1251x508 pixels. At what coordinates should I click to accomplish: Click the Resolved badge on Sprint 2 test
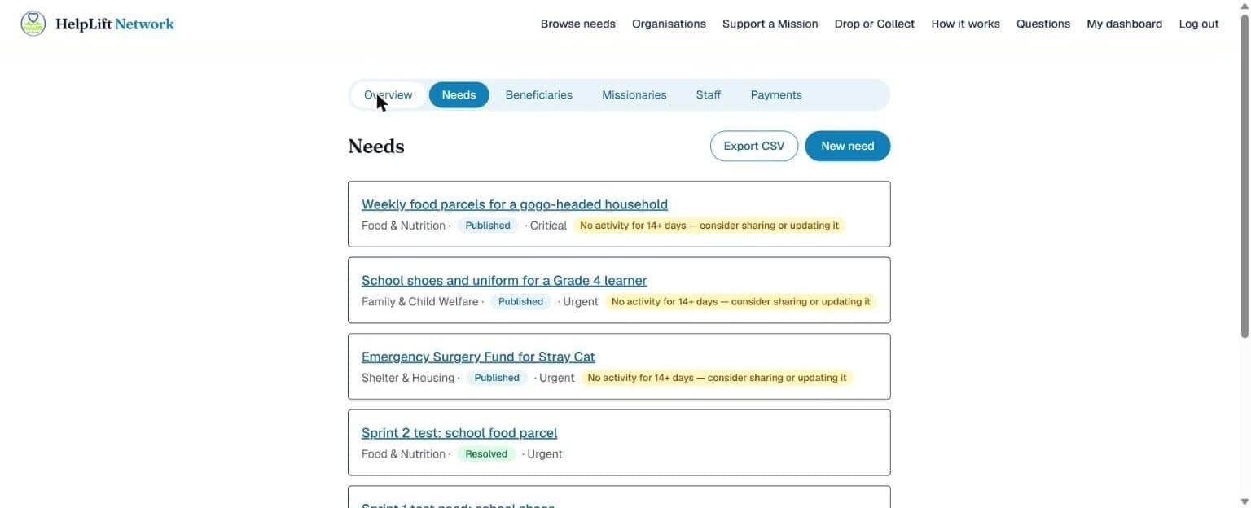click(486, 454)
